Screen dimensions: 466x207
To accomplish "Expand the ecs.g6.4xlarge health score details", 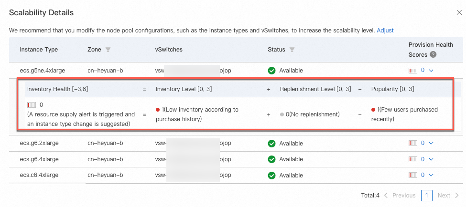I will 431,159.
